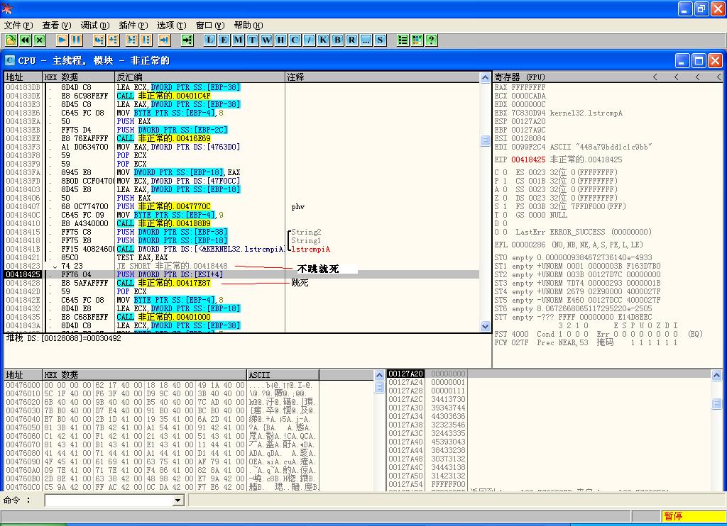This screenshot has width=727, height=526.
Task: Click the C flag value in registers pane
Action: point(505,172)
